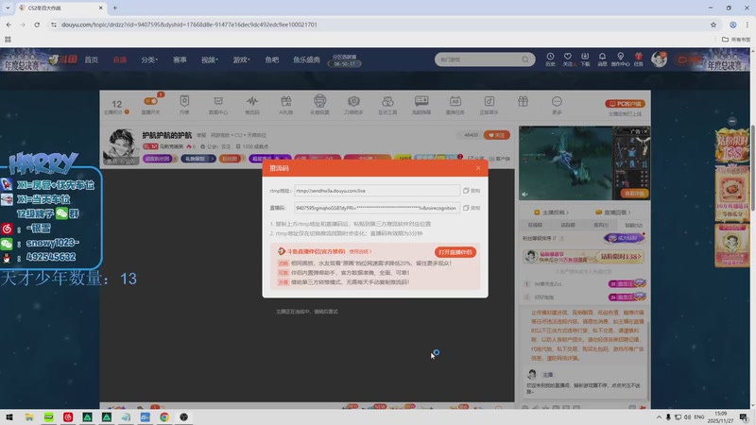
Task: Open the 下载 download icon in the header
Action: (x=585, y=59)
